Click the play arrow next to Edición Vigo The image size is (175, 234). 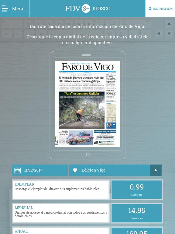(156, 170)
